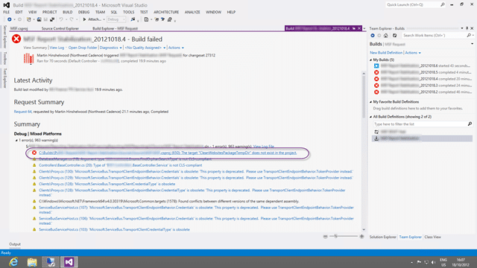Click the failed icon of build 20121018.5
477x268 pixels.
[376, 72]
